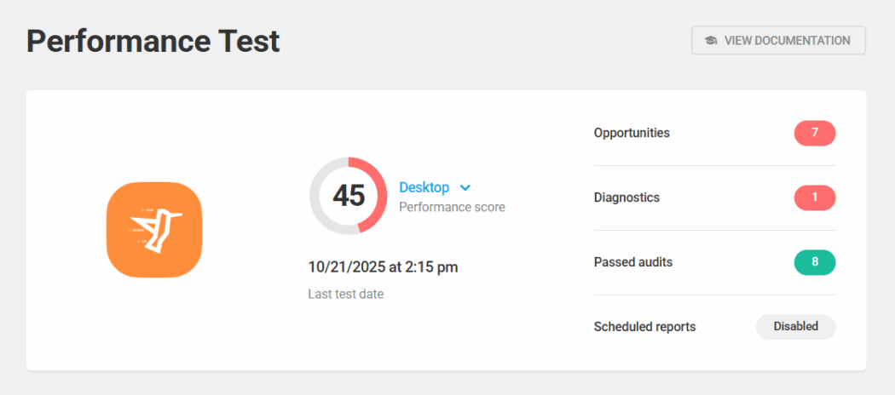Click the Last test date caption
The image size is (895, 395).
coord(345,295)
